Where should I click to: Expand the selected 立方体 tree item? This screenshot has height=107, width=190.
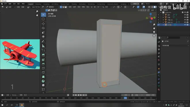(163, 25)
